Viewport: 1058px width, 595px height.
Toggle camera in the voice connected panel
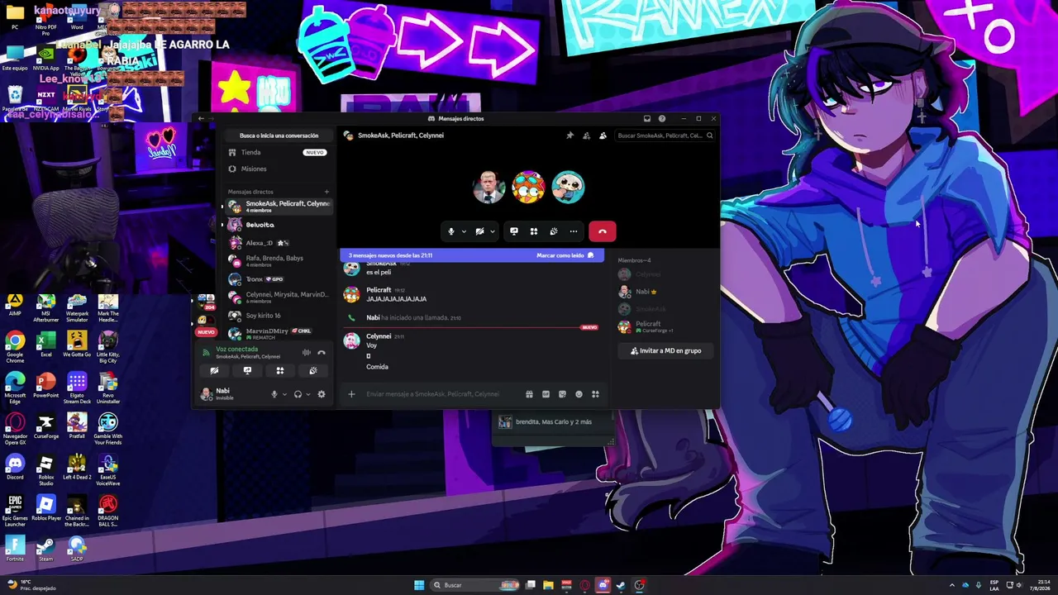214,371
